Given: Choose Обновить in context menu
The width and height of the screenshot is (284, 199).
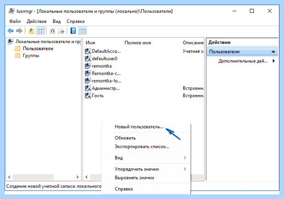Looking at the screenshot, I should click(x=125, y=138).
